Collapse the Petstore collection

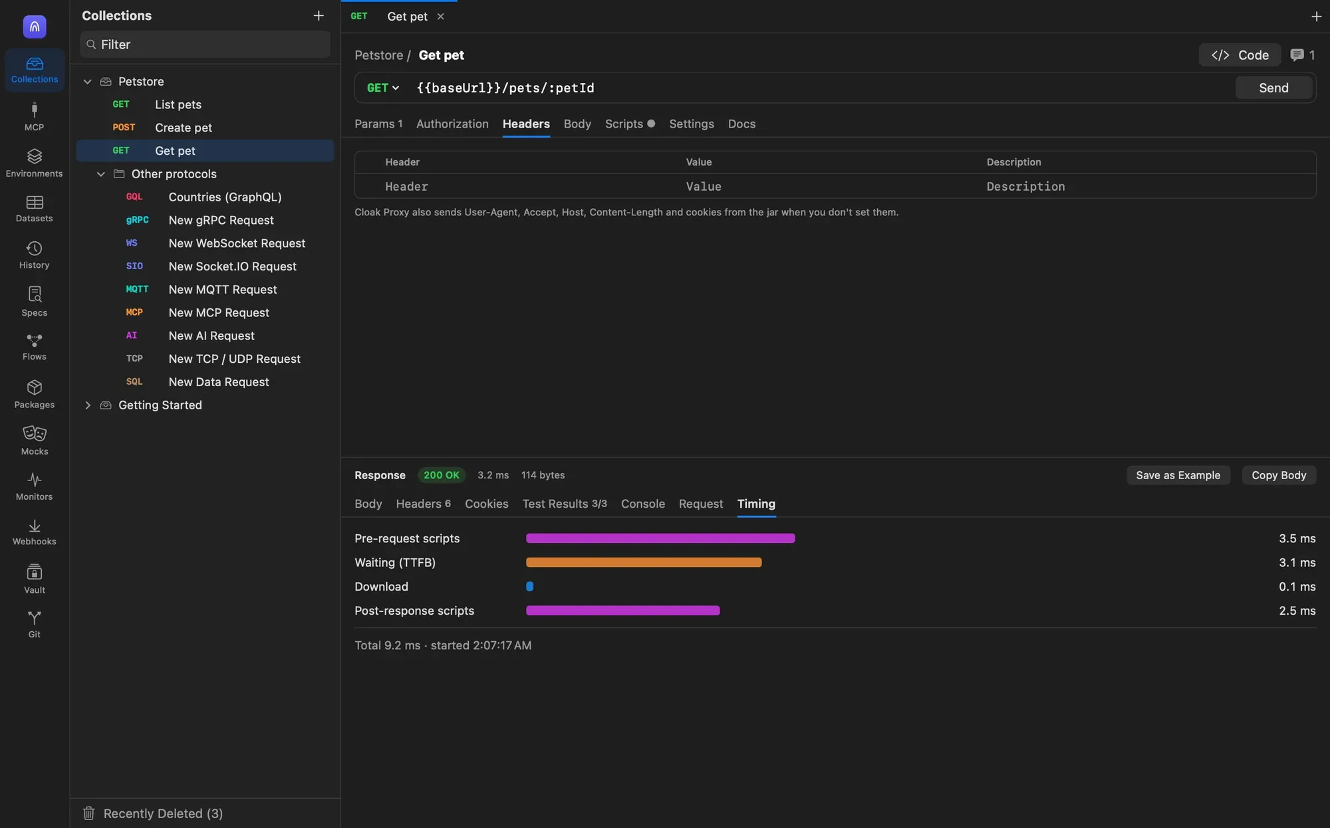point(87,81)
